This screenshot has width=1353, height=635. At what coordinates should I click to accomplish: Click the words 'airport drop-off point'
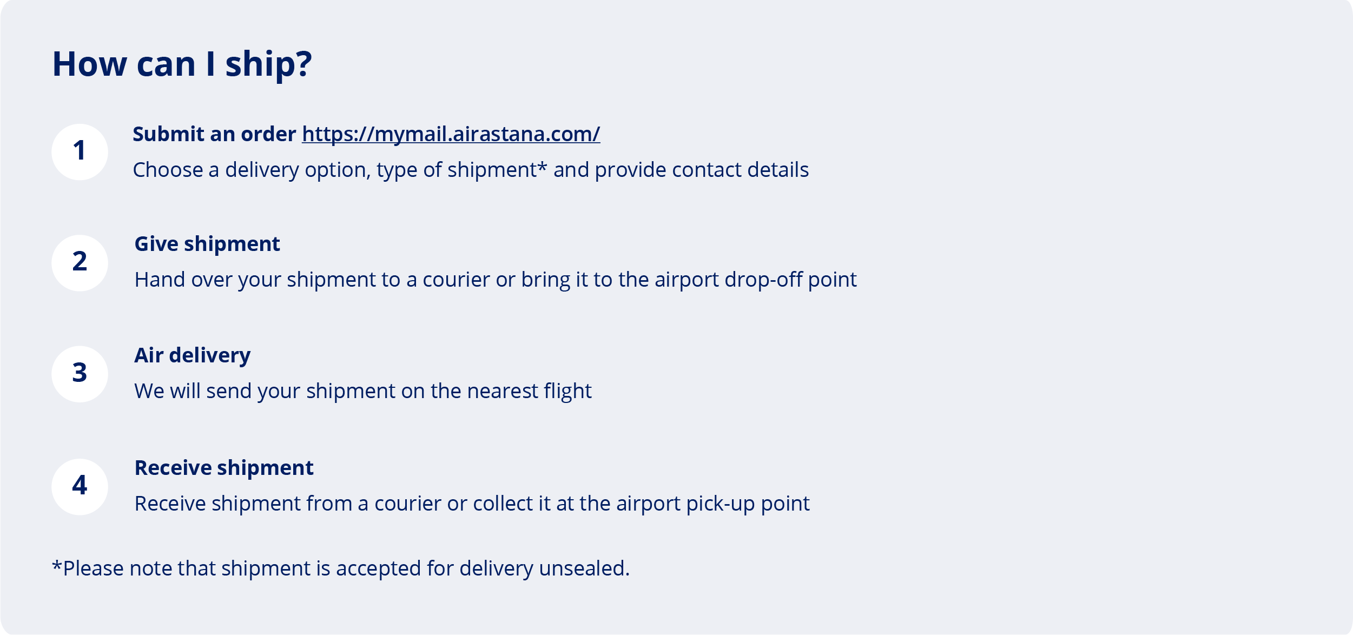click(756, 280)
